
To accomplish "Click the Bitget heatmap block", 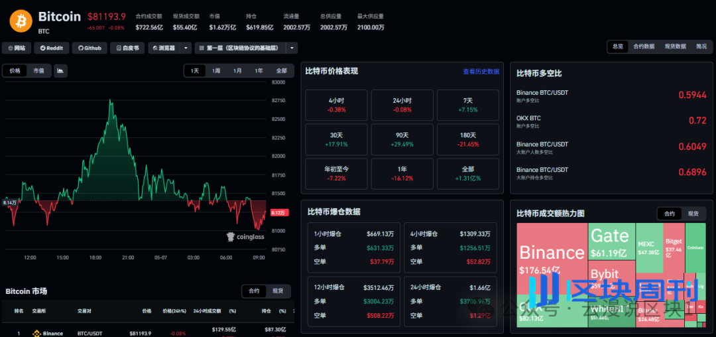I will [674, 247].
